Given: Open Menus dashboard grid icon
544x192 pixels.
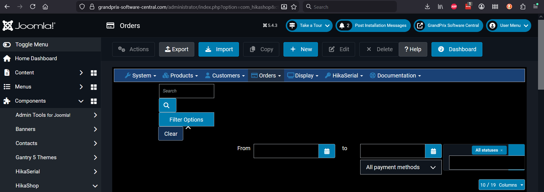Looking at the screenshot, I should [94, 87].
